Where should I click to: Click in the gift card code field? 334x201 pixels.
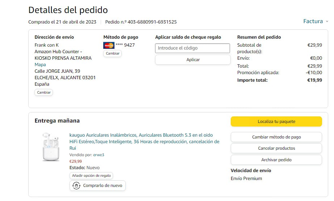pos(192,48)
